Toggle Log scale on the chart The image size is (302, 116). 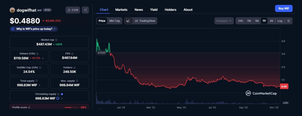point(280,21)
